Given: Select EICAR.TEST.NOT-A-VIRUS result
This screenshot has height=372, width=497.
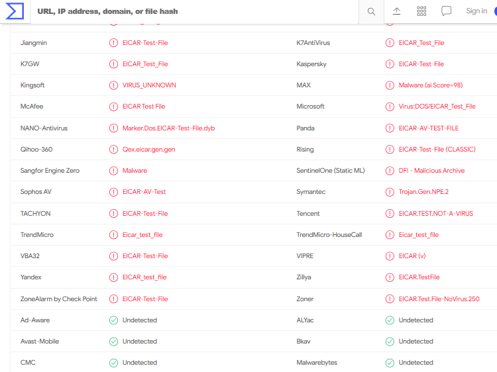Looking at the screenshot, I should [435, 213].
